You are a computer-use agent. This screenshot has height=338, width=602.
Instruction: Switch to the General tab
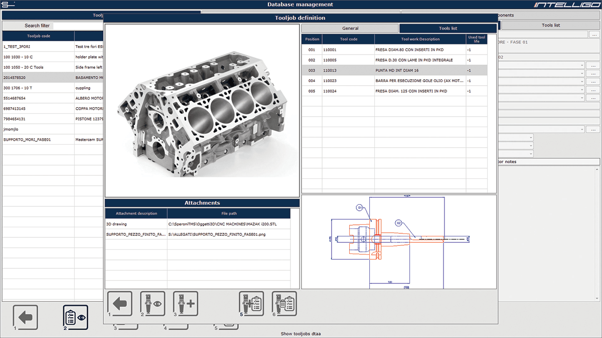click(350, 29)
